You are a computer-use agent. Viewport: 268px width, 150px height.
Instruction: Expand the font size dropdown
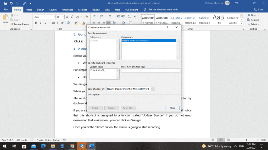coord(63,17)
